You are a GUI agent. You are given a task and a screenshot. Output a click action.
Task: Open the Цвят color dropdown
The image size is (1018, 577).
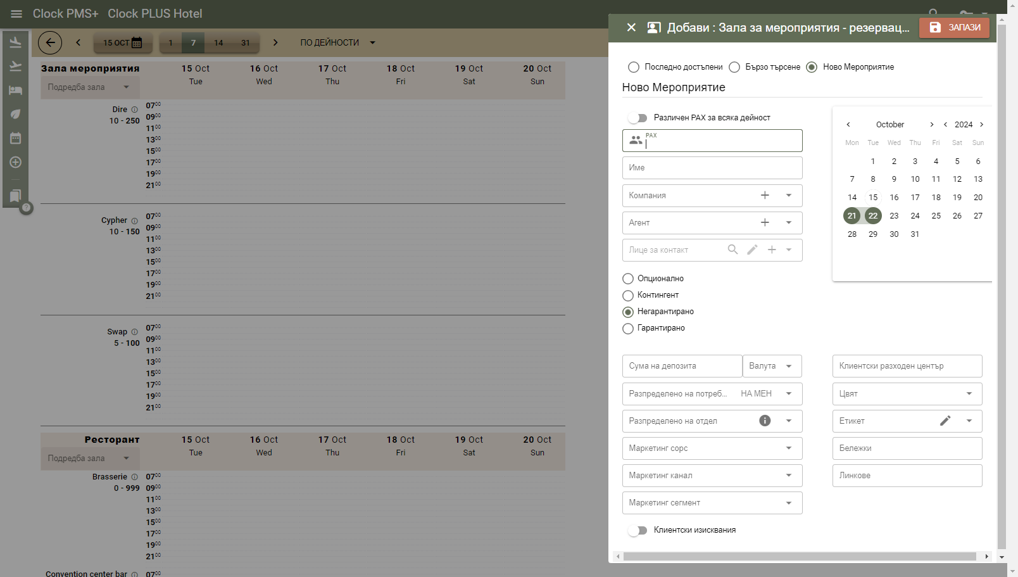[907, 394]
